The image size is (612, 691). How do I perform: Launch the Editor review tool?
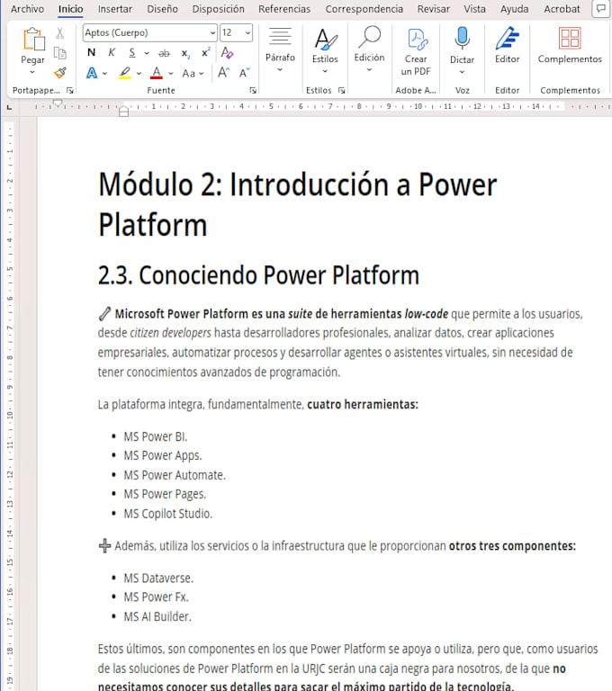click(x=507, y=44)
